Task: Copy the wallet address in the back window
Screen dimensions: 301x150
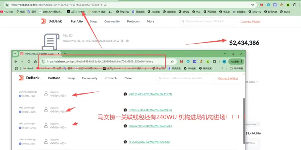Action: coord(122,41)
